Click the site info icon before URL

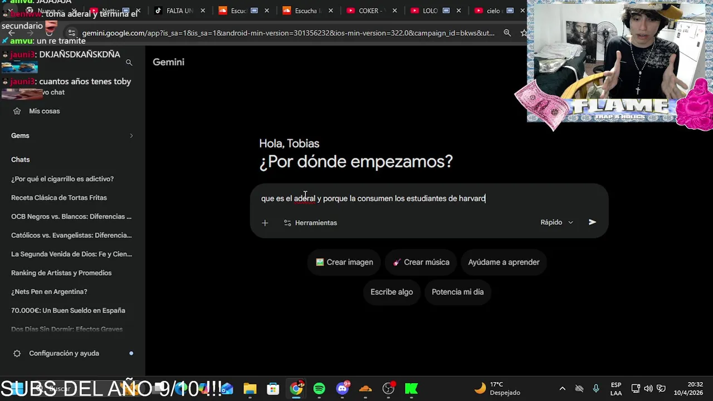(x=71, y=33)
